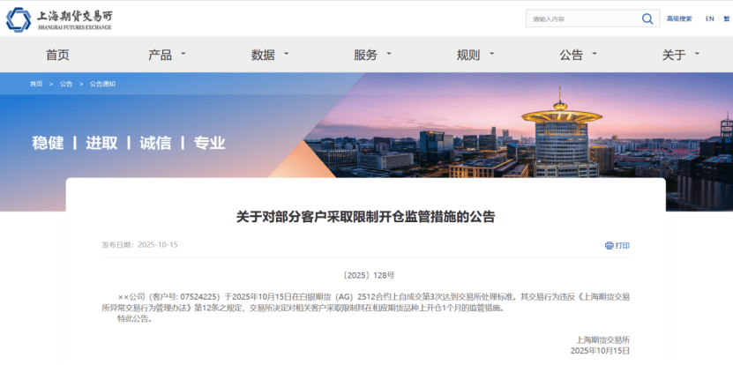Viewport: 733px width, 365px height.
Task: Expand the 数据 dropdown arrow
Action: [x=286, y=54]
